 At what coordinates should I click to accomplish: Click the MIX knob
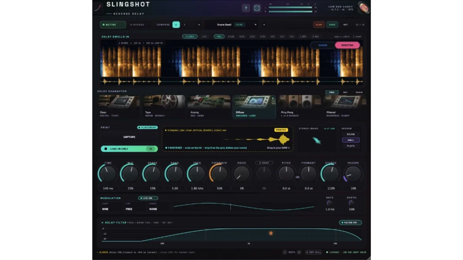point(130,173)
